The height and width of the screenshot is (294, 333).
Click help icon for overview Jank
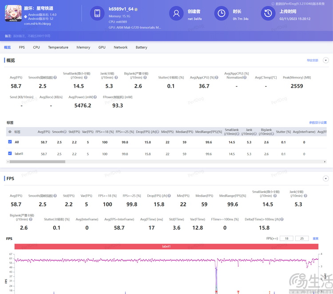tap(116, 77)
